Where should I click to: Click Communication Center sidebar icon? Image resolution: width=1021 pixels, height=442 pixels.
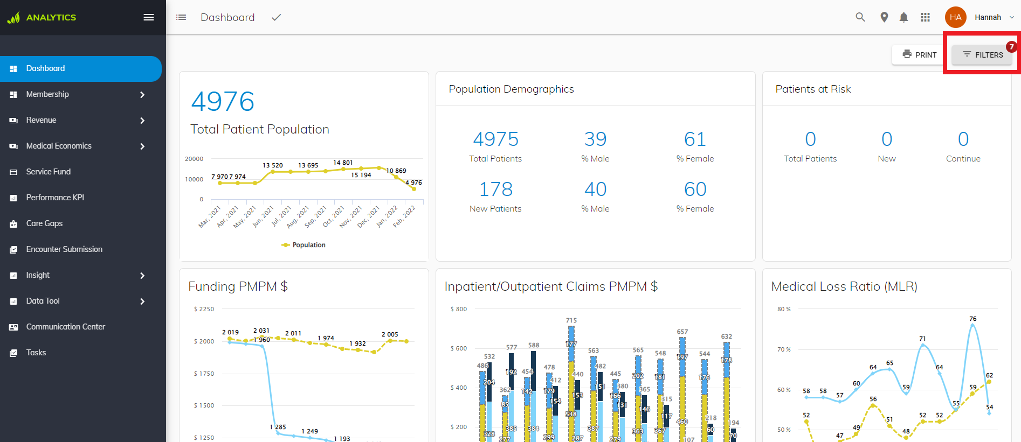click(13, 327)
